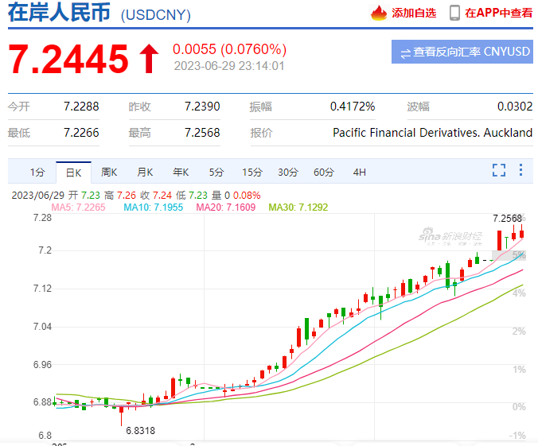Click the 昨收 value 7.2390
The width and height of the screenshot is (538, 446).
click(202, 107)
